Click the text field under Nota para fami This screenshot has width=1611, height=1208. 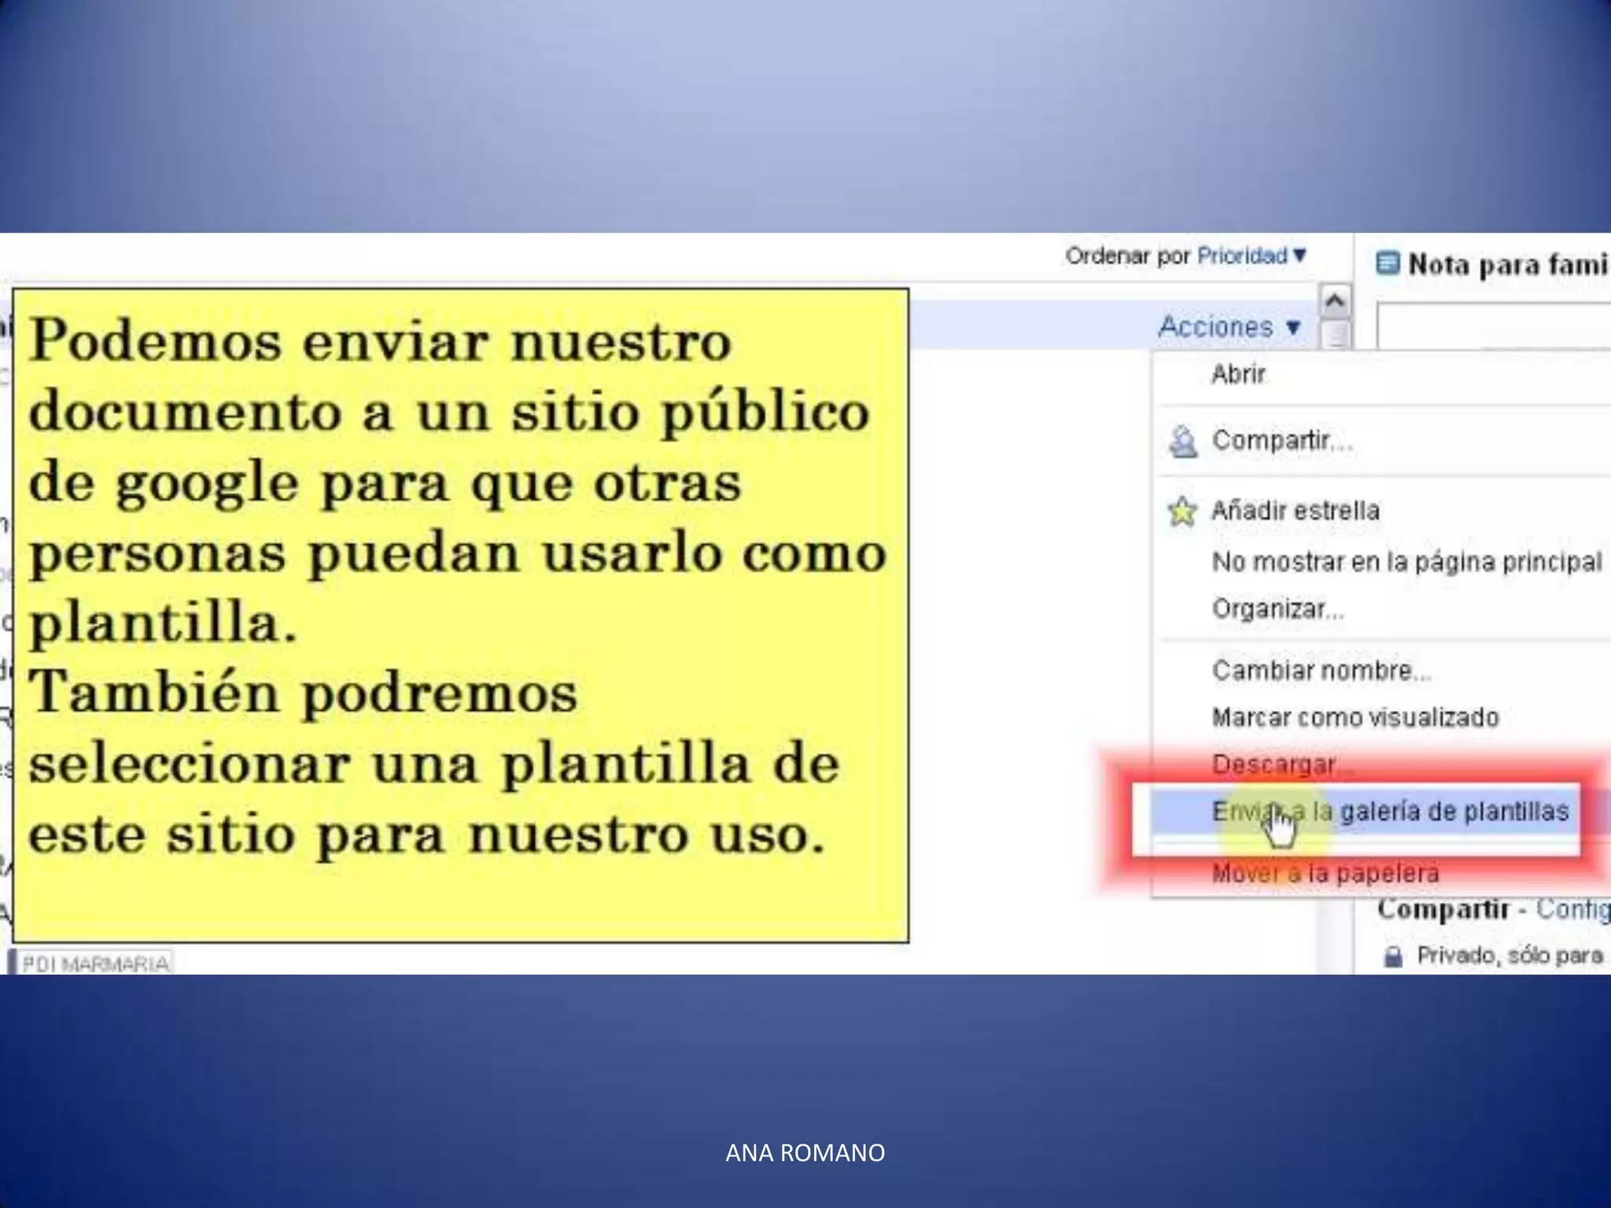tap(1495, 326)
